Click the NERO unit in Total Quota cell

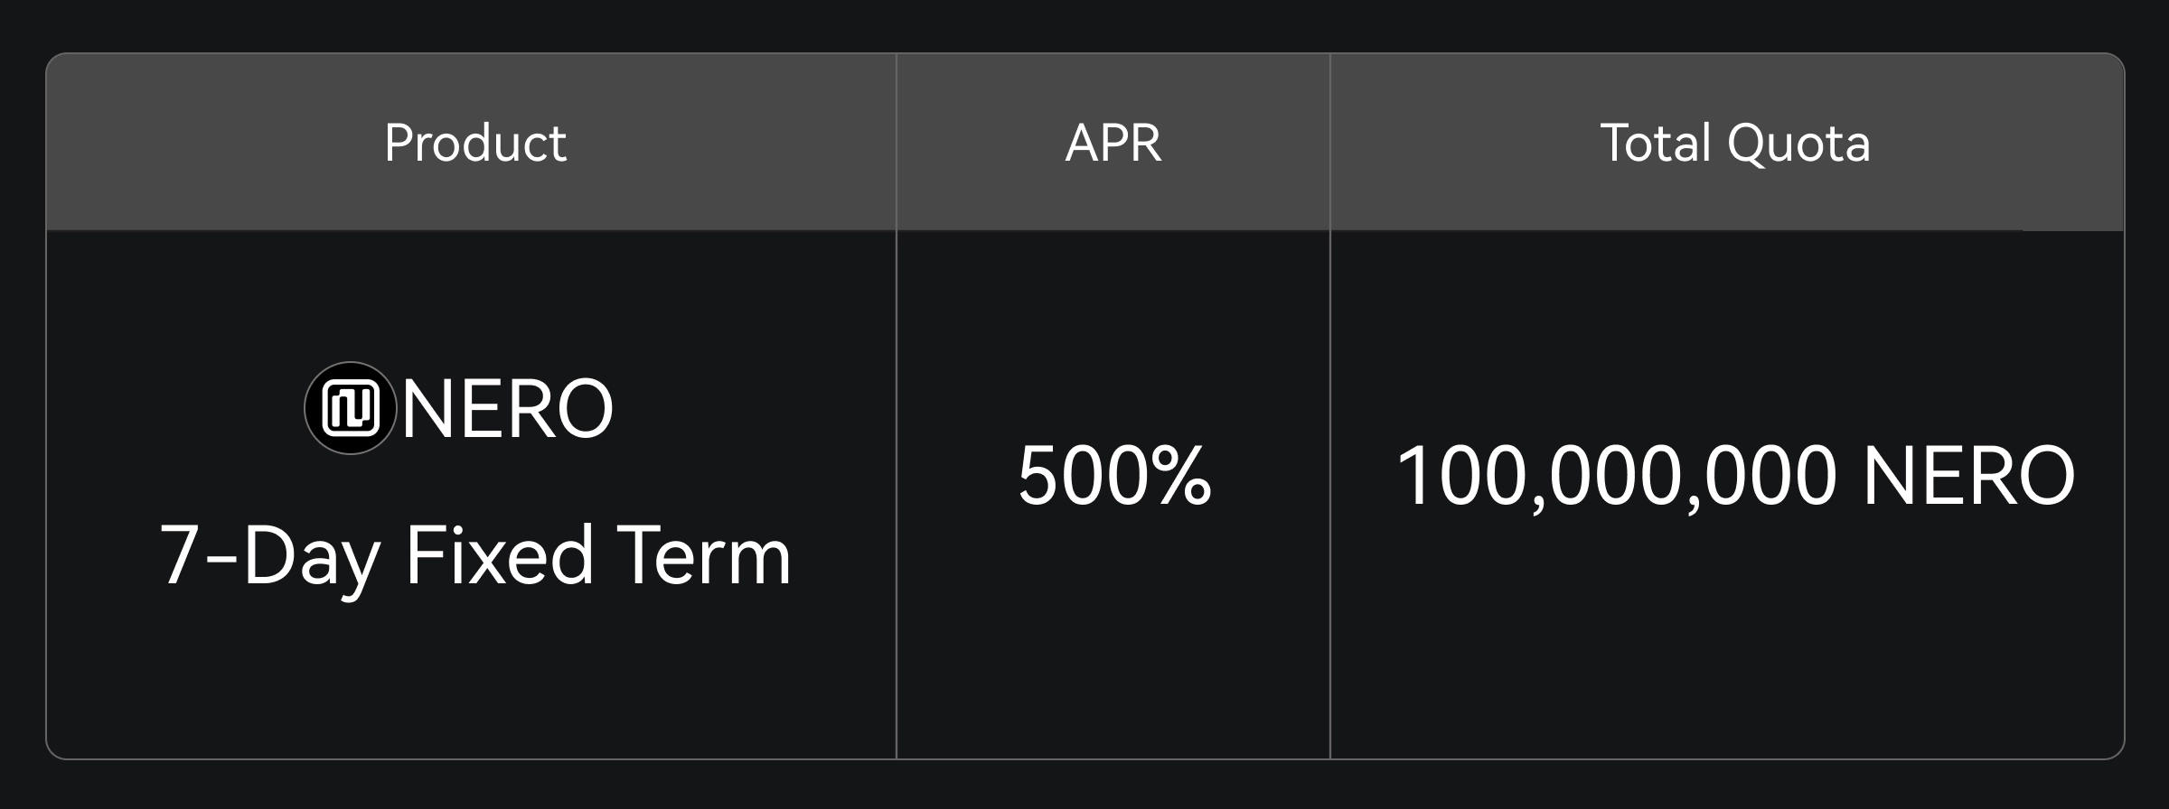[x=1969, y=476]
